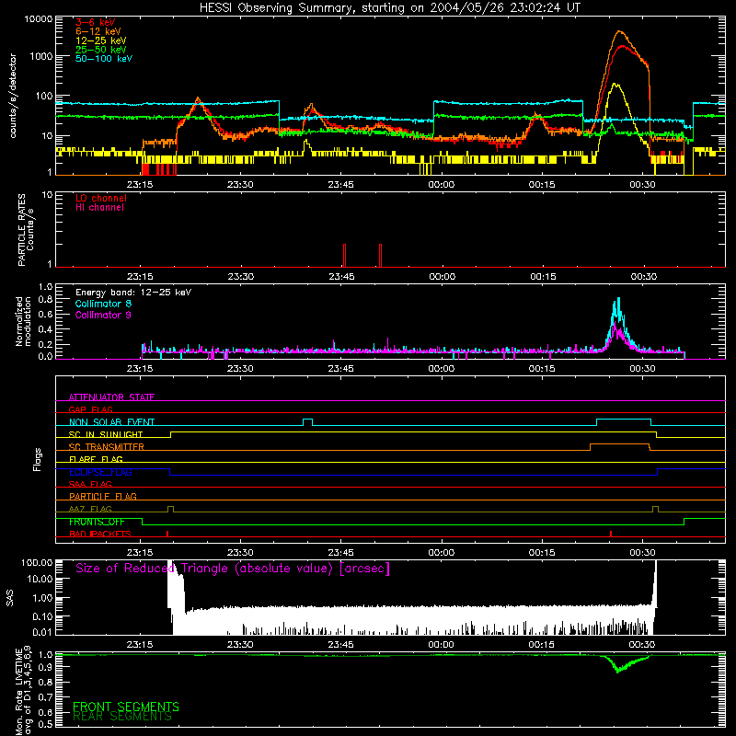Click the green FRONTS OFF flag label

(97, 522)
